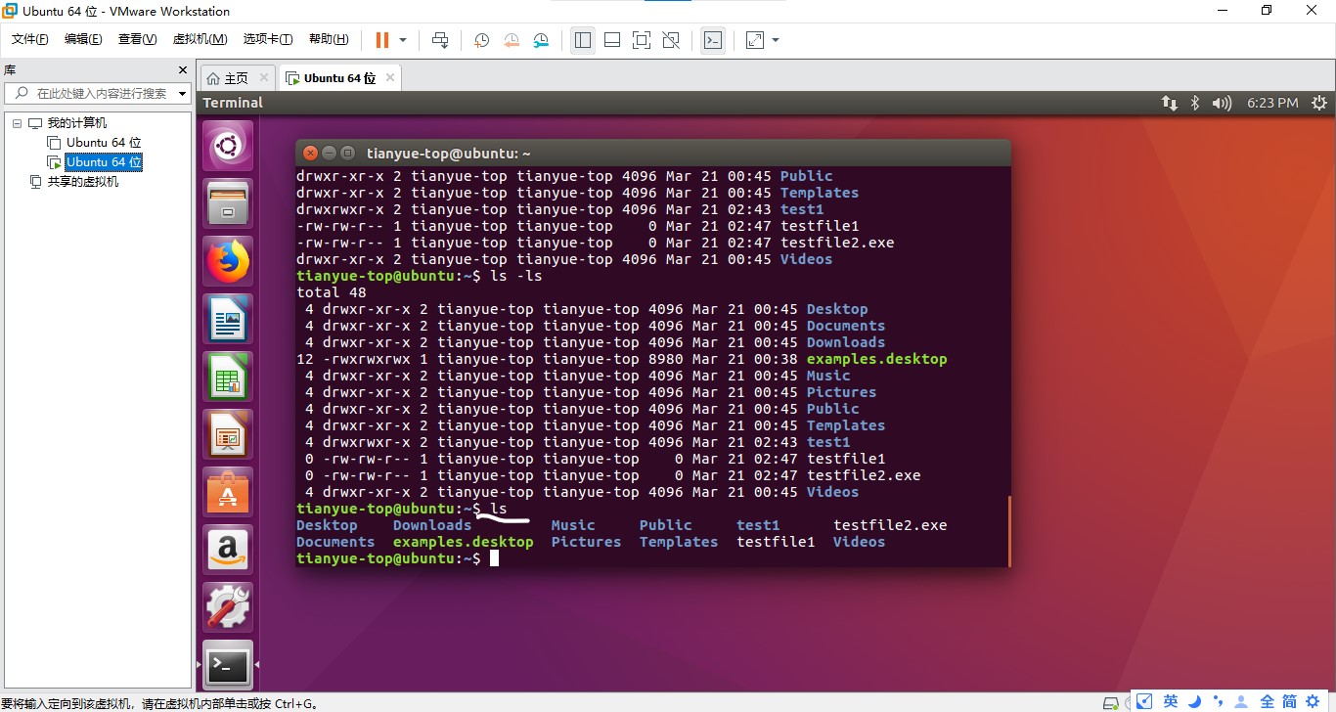Open the power options dropdown arrow beside pause
Screen dimensions: 1336x712
tap(403, 40)
